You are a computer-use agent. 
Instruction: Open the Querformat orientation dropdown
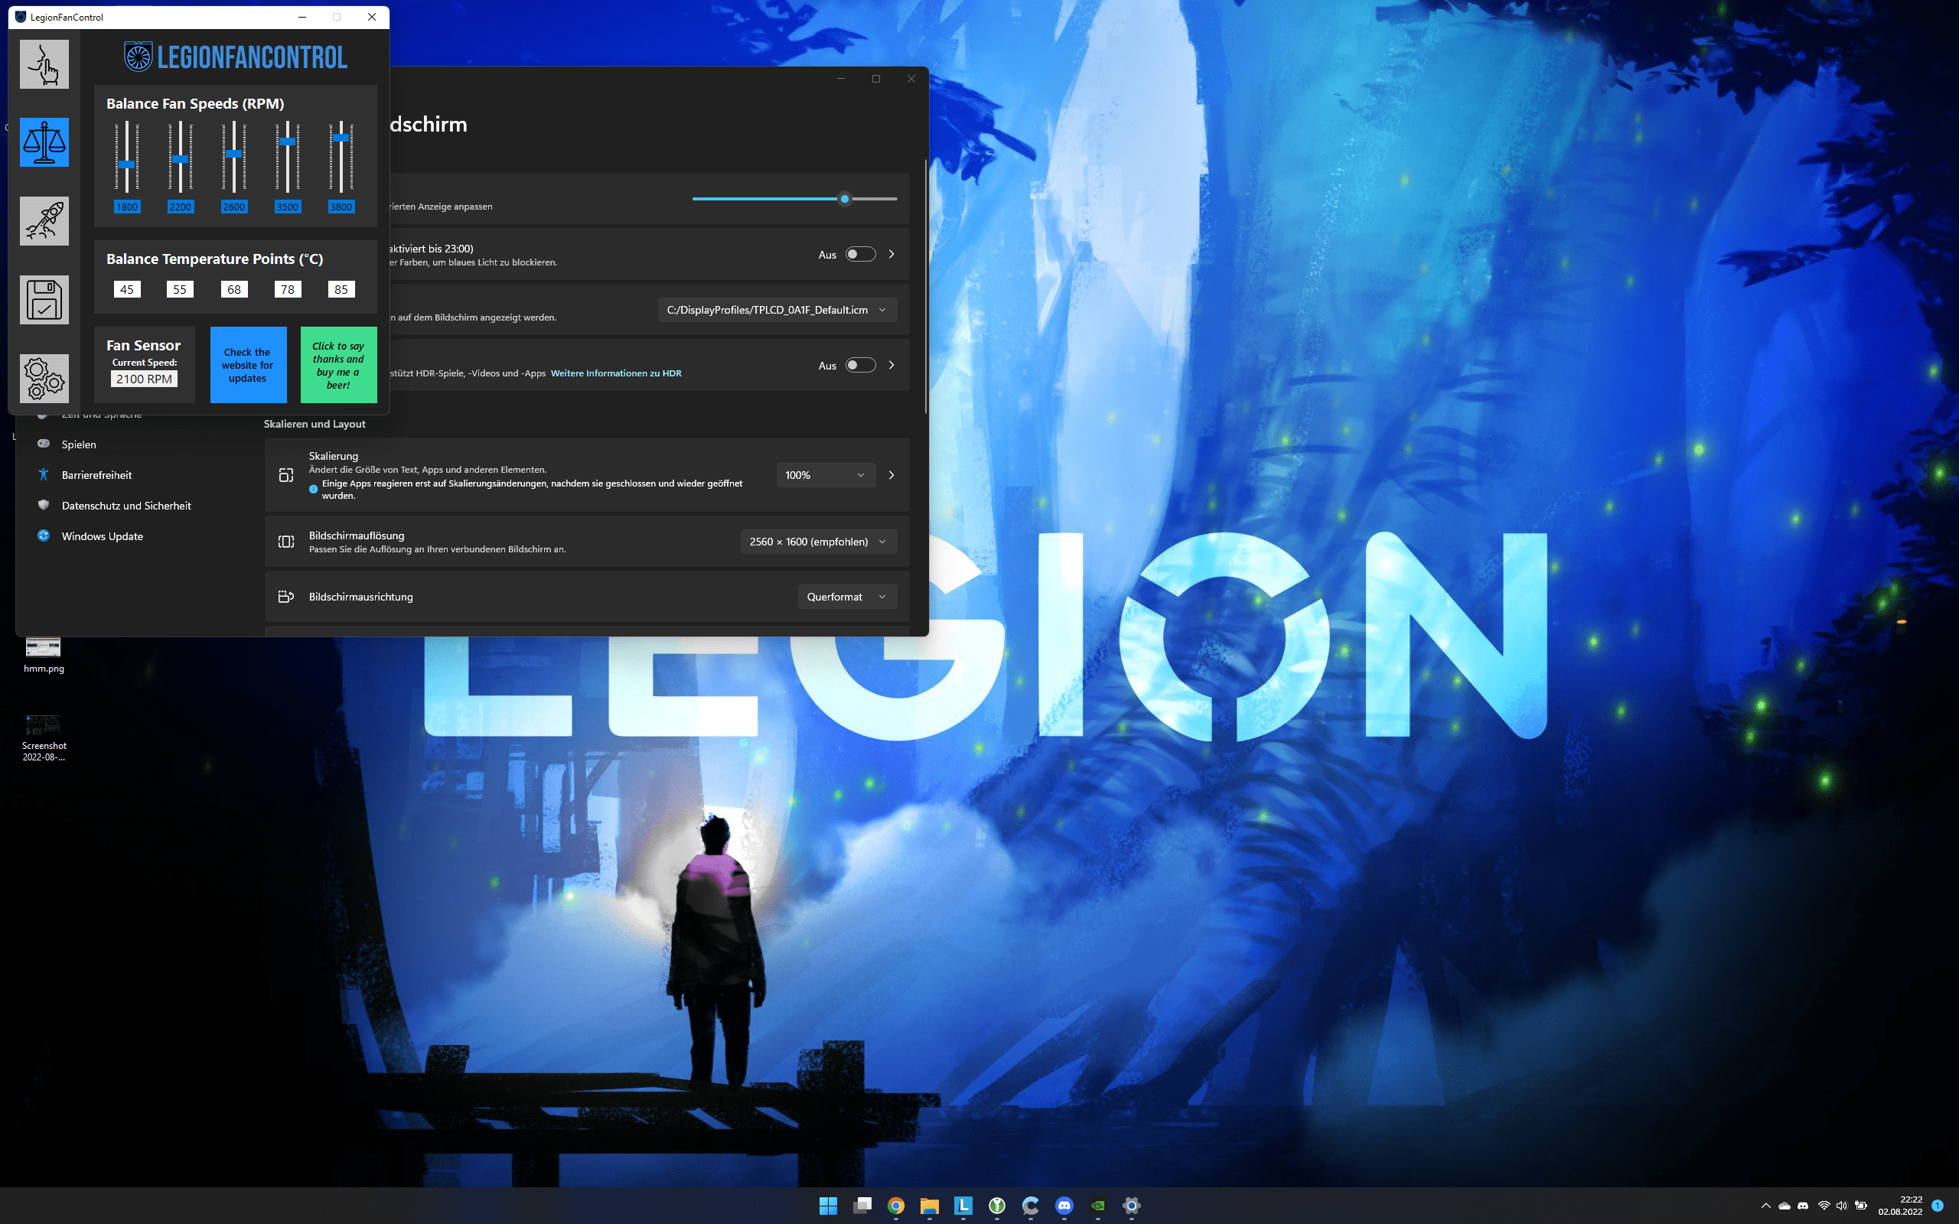[x=846, y=597]
